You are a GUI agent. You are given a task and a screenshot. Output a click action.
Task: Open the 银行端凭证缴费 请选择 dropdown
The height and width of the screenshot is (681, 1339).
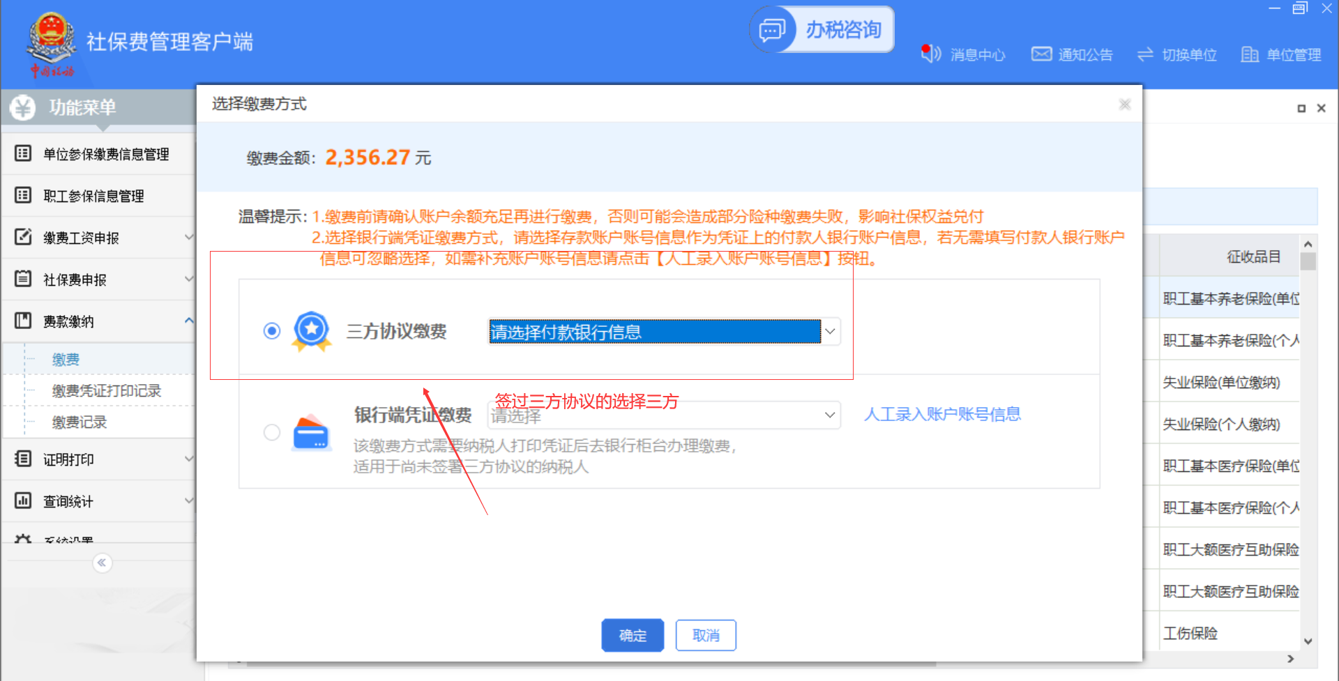[829, 415]
